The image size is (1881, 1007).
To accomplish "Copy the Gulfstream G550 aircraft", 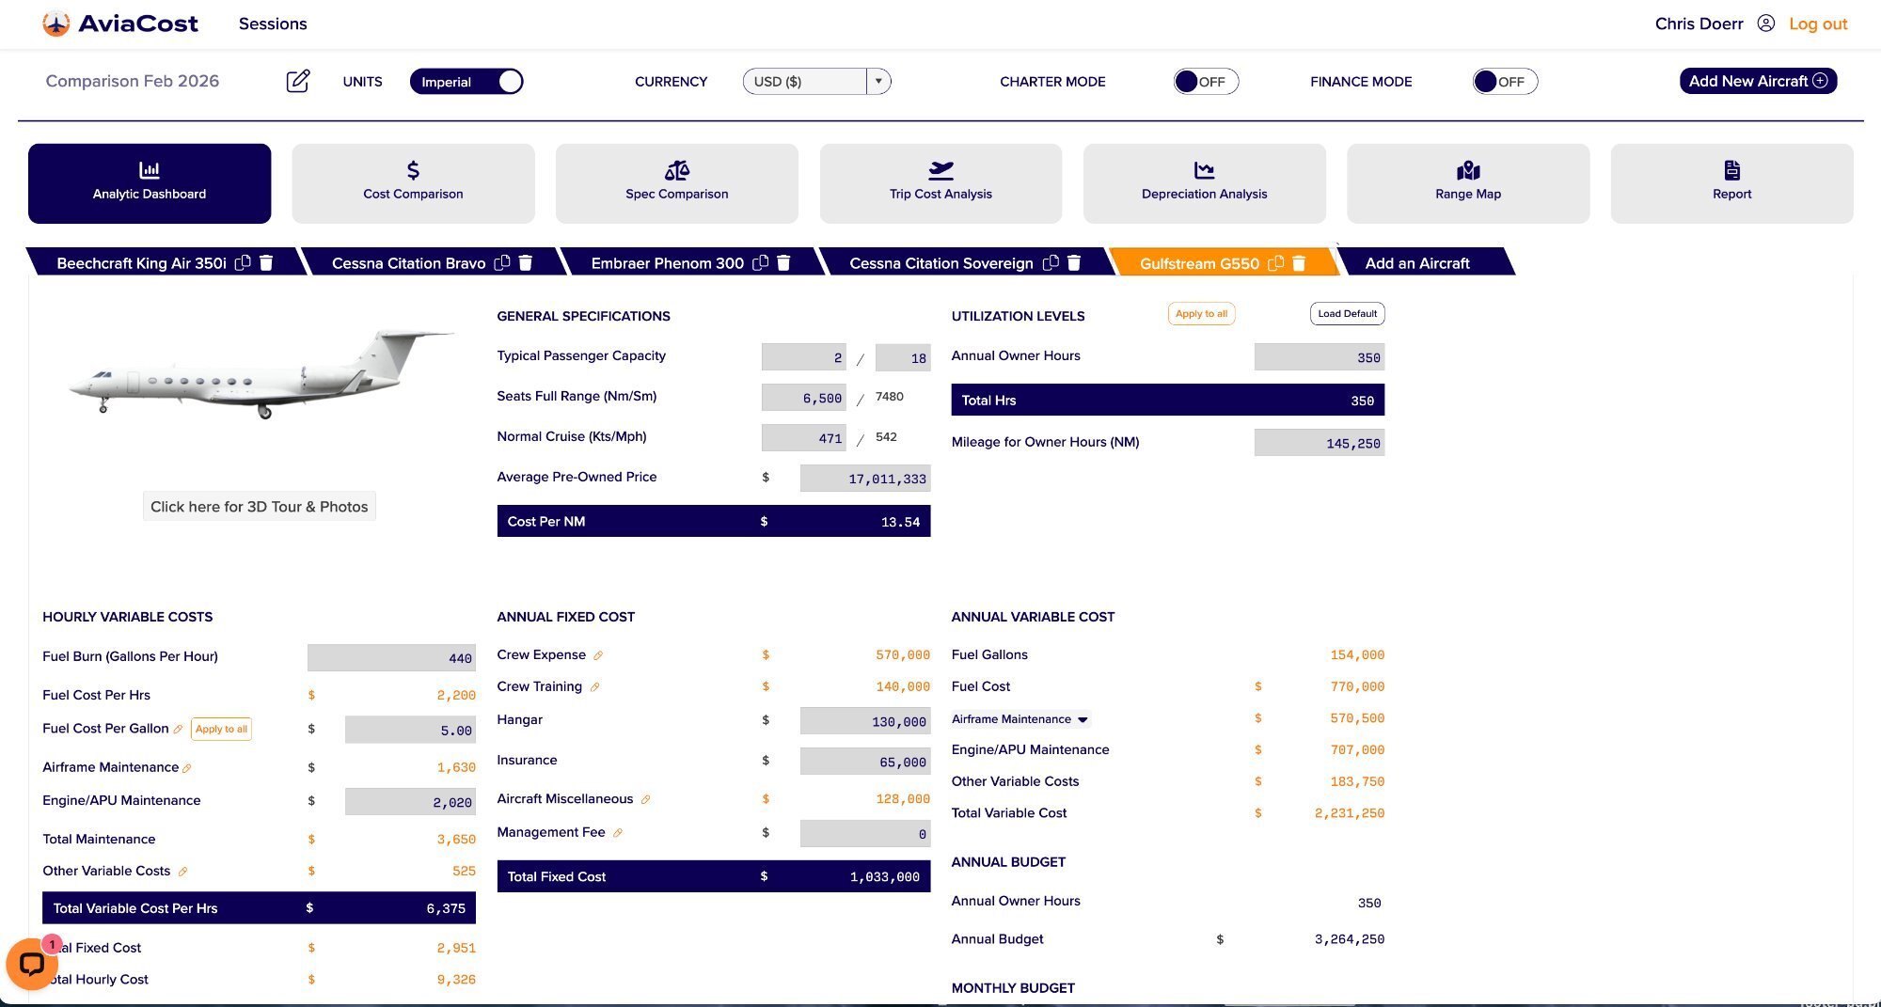I will (1275, 263).
